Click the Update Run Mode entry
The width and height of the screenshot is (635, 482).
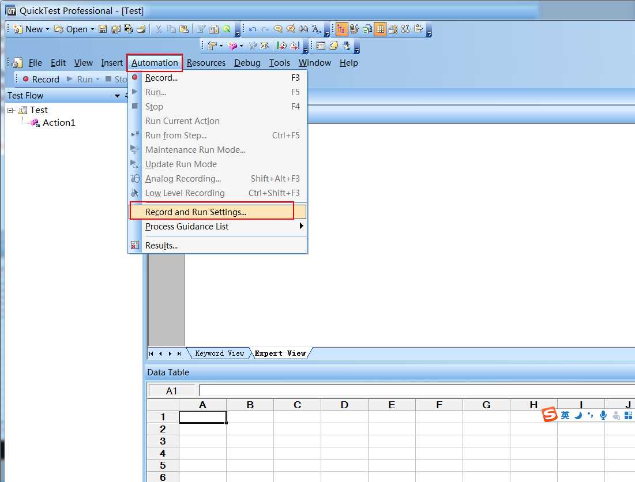217,164
